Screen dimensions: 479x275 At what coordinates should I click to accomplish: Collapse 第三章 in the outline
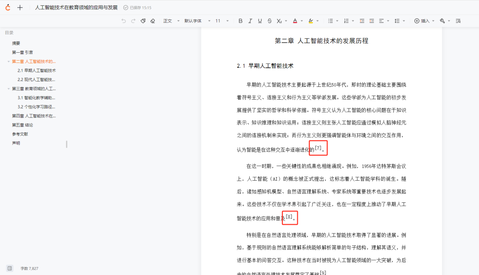8,88
